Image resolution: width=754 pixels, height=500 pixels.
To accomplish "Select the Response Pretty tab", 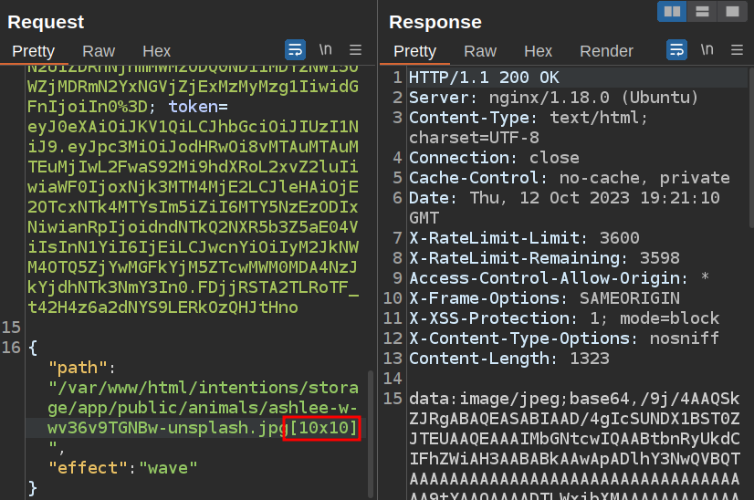I will pyautogui.click(x=414, y=51).
